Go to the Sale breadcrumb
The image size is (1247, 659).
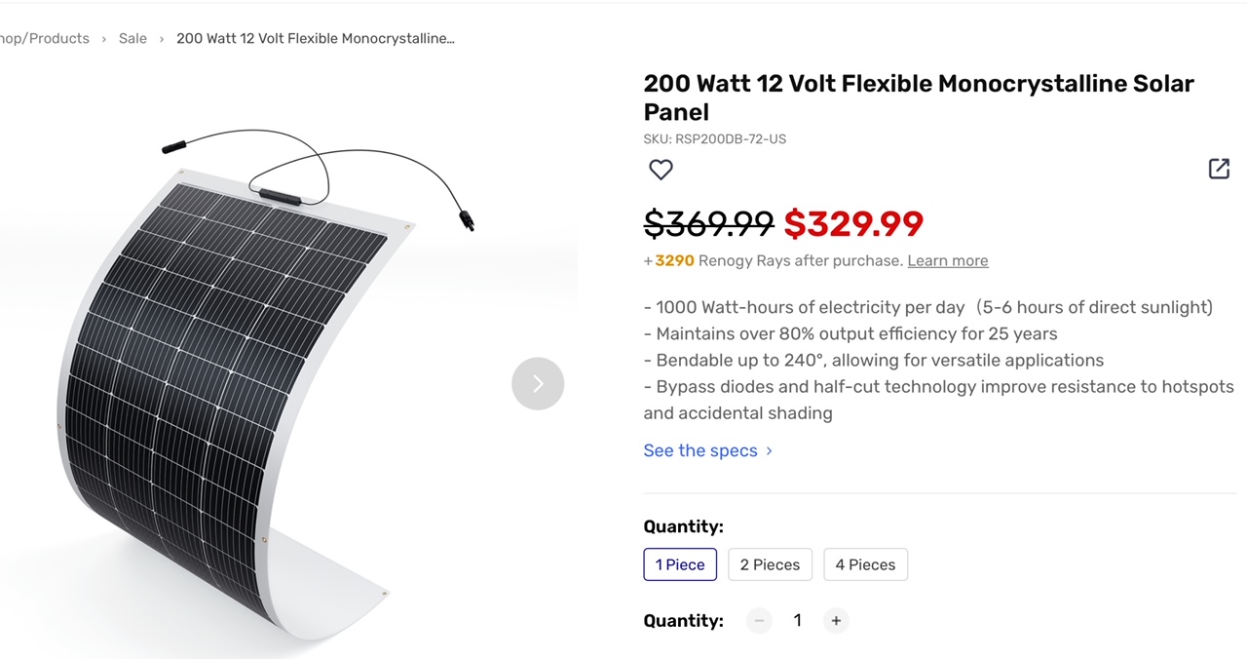point(132,39)
